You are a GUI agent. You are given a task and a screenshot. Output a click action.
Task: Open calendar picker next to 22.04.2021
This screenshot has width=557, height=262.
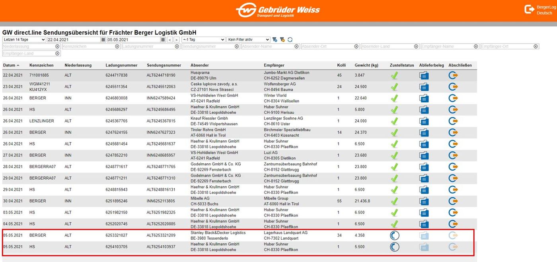coord(103,40)
